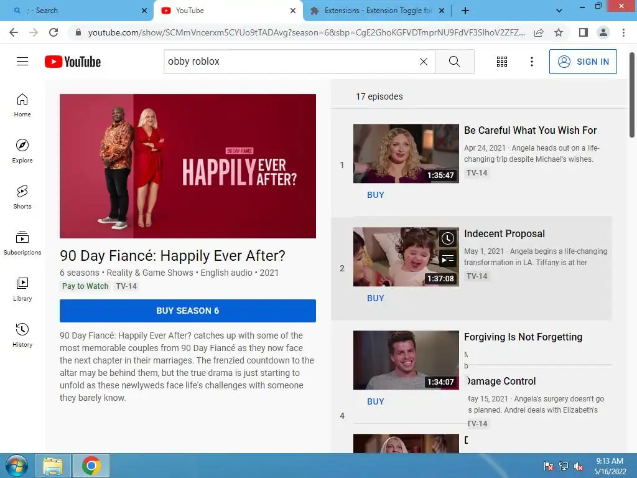
Task: Open the YouTube hamburger guide menu
Action: pos(22,62)
